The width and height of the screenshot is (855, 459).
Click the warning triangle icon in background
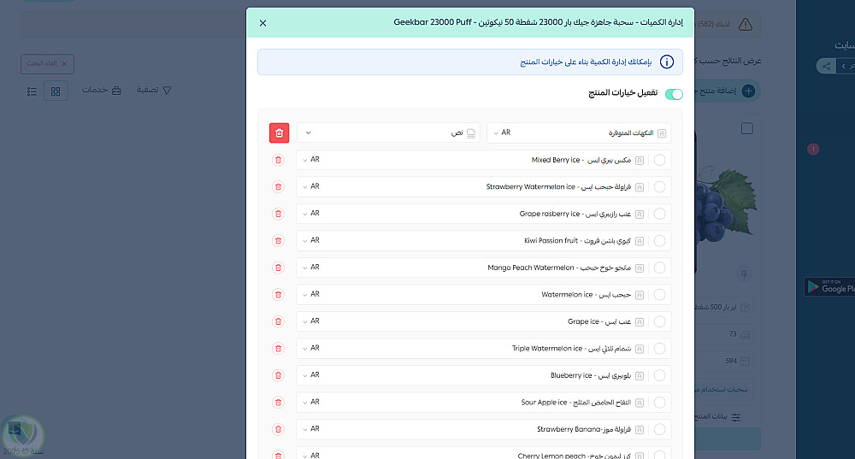746,24
